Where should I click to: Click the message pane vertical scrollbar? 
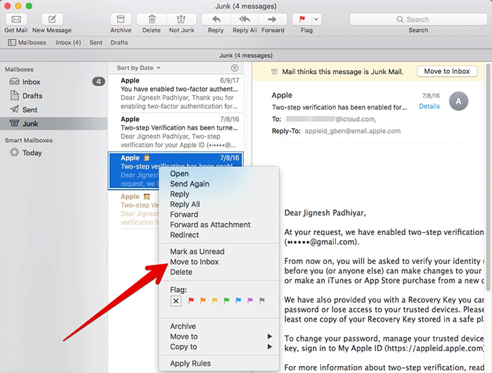click(488, 176)
